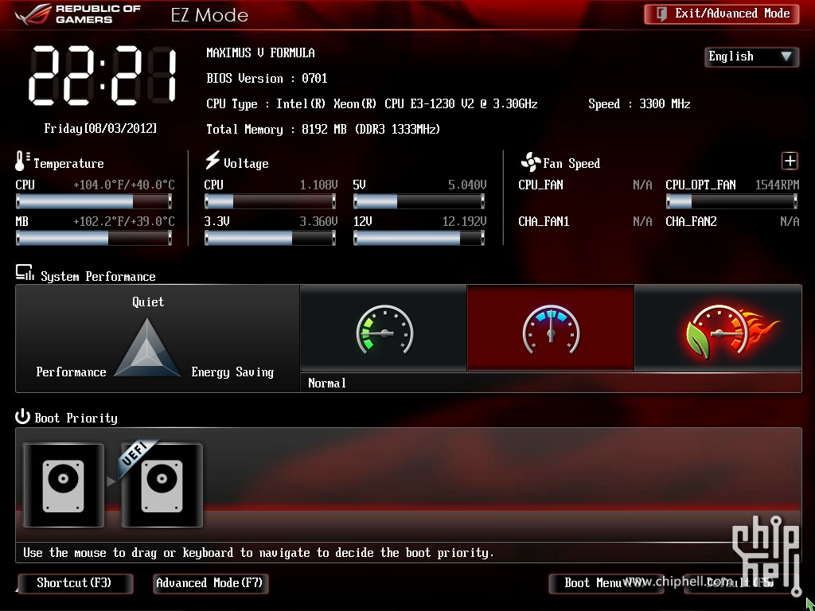
Task: Click Speed : 3300 MHz text
Action: (639, 104)
